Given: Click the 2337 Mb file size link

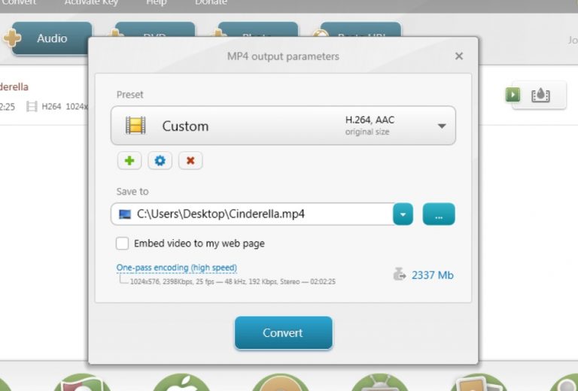Looking at the screenshot, I should click(x=432, y=275).
